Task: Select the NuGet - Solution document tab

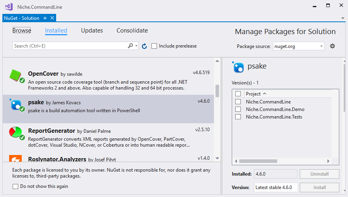Action: (21, 18)
